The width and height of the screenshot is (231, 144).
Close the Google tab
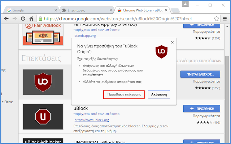click(56, 10)
